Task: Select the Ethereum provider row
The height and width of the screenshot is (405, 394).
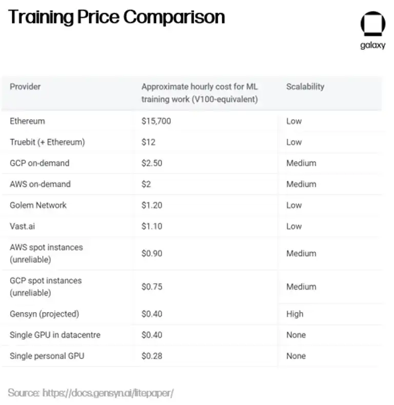Action: (27, 121)
